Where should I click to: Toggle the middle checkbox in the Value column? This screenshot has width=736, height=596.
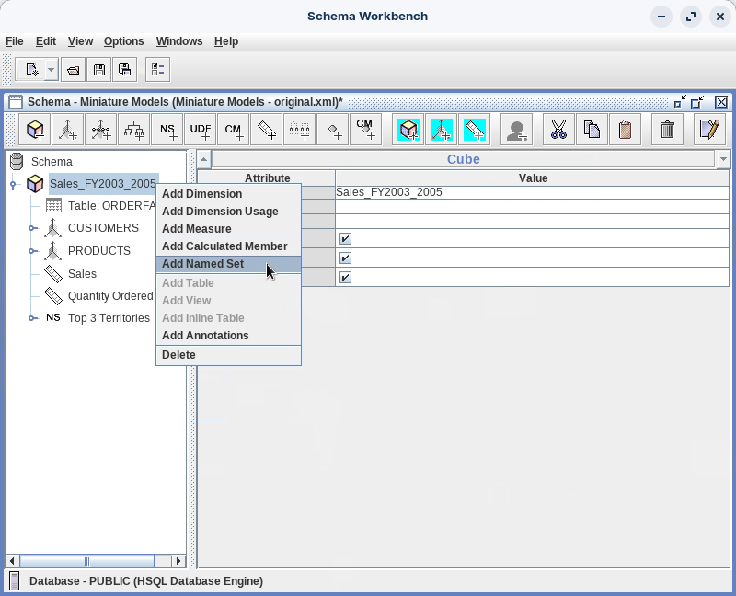(345, 258)
